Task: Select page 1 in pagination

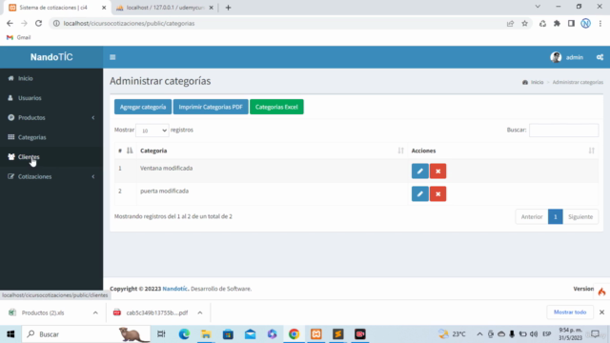Action: (555, 216)
